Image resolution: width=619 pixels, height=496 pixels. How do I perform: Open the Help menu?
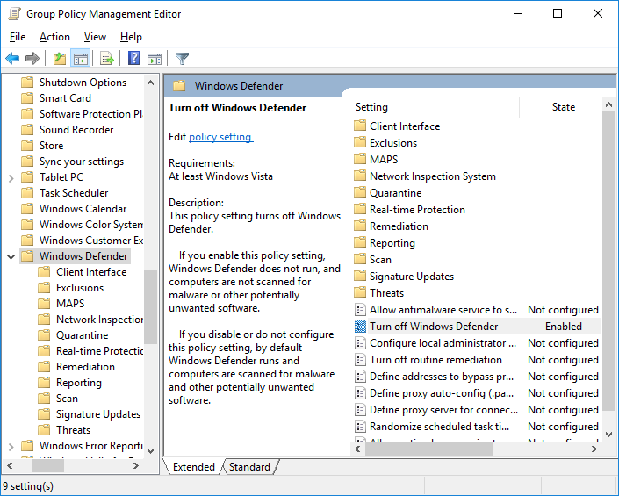tap(131, 37)
